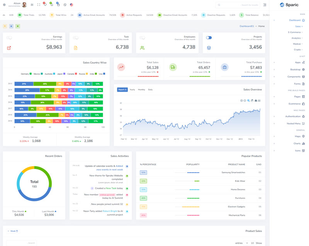Select the Yearly tab in Sales Overview
Image resolution: width=309 pixels, height=246 pixels.
click(132, 90)
